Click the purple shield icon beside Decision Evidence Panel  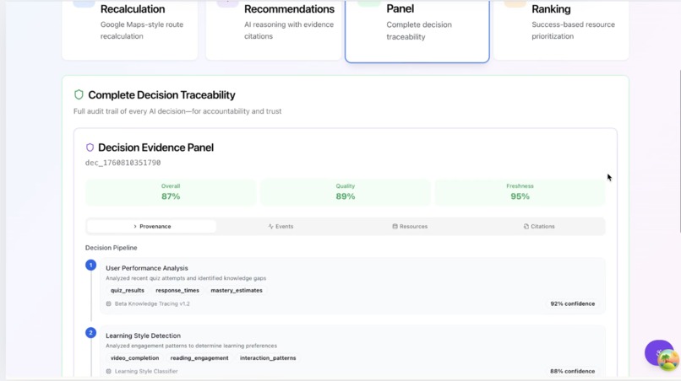tap(90, 148)
